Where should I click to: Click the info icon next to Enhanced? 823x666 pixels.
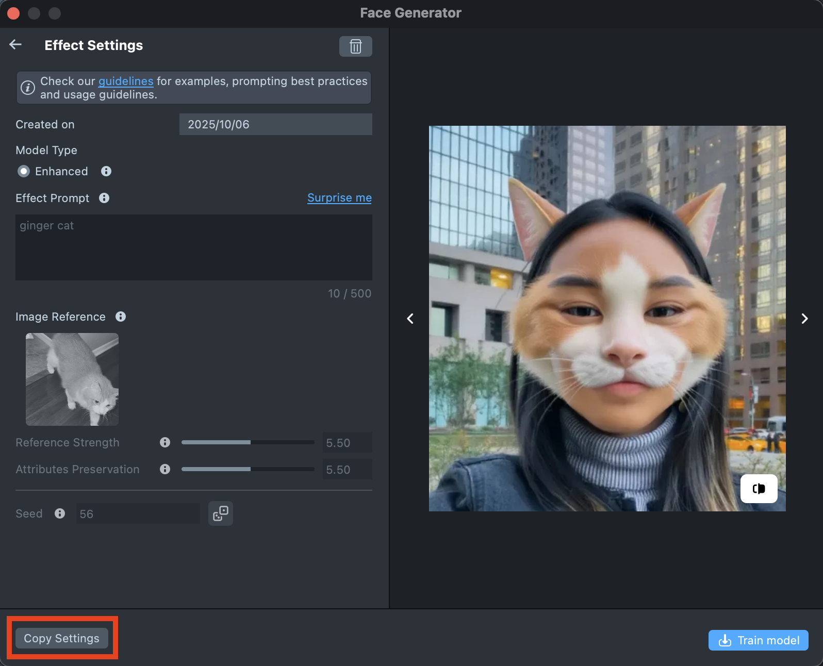pyautogui.click(x=106, y=171)
